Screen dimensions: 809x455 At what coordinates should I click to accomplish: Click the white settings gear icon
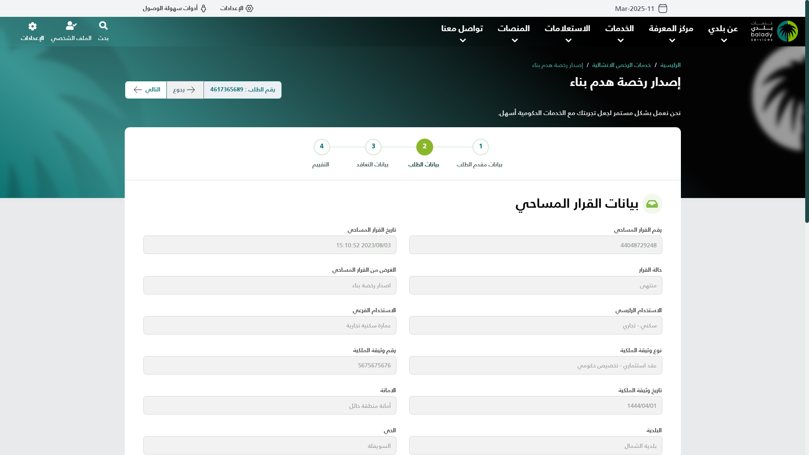pos(32,26)
